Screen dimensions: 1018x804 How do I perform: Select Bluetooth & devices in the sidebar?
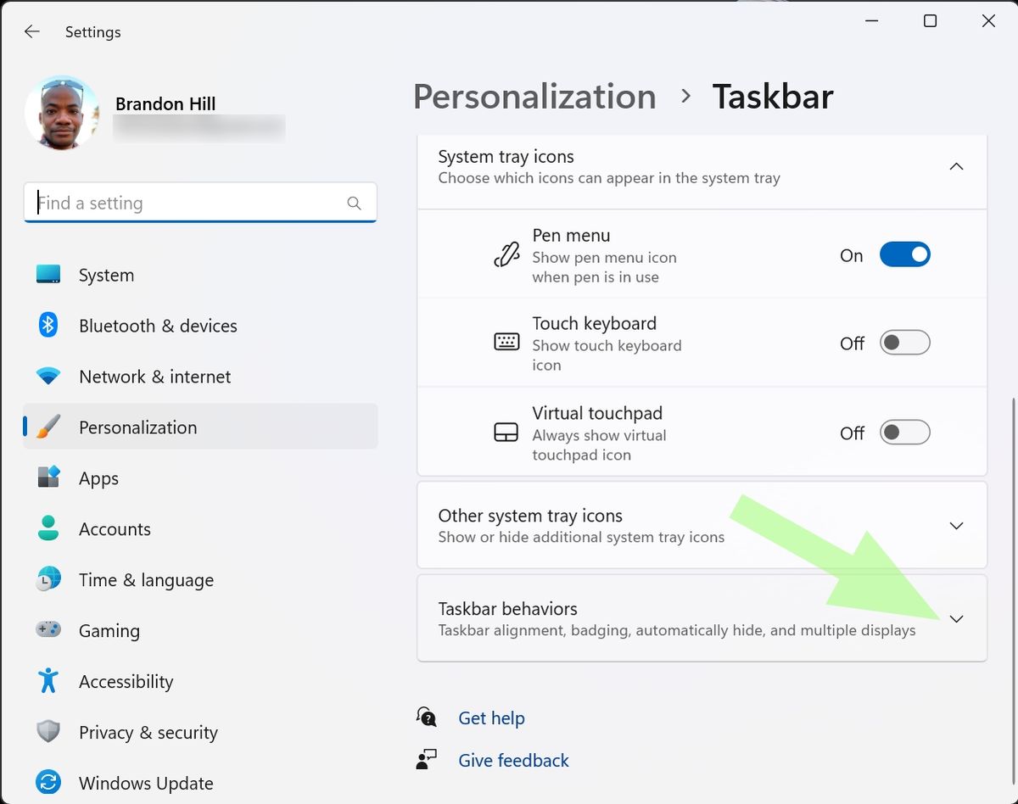tap(158, 326)
